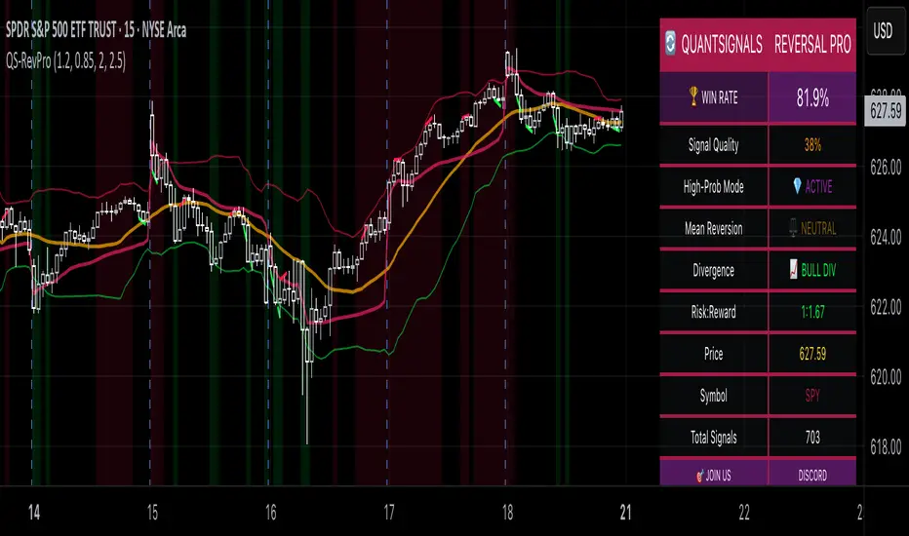
Task: Click the 627.59 current price label on axis
Action: (x=886, y=111)
